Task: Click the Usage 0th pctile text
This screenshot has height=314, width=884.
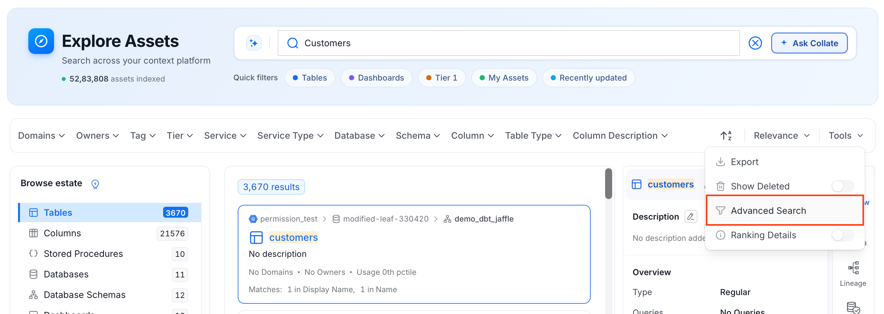Action: pos(386,272)
